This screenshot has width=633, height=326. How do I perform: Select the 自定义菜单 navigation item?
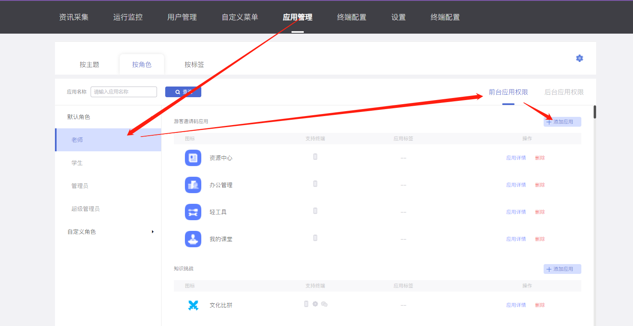240,17
